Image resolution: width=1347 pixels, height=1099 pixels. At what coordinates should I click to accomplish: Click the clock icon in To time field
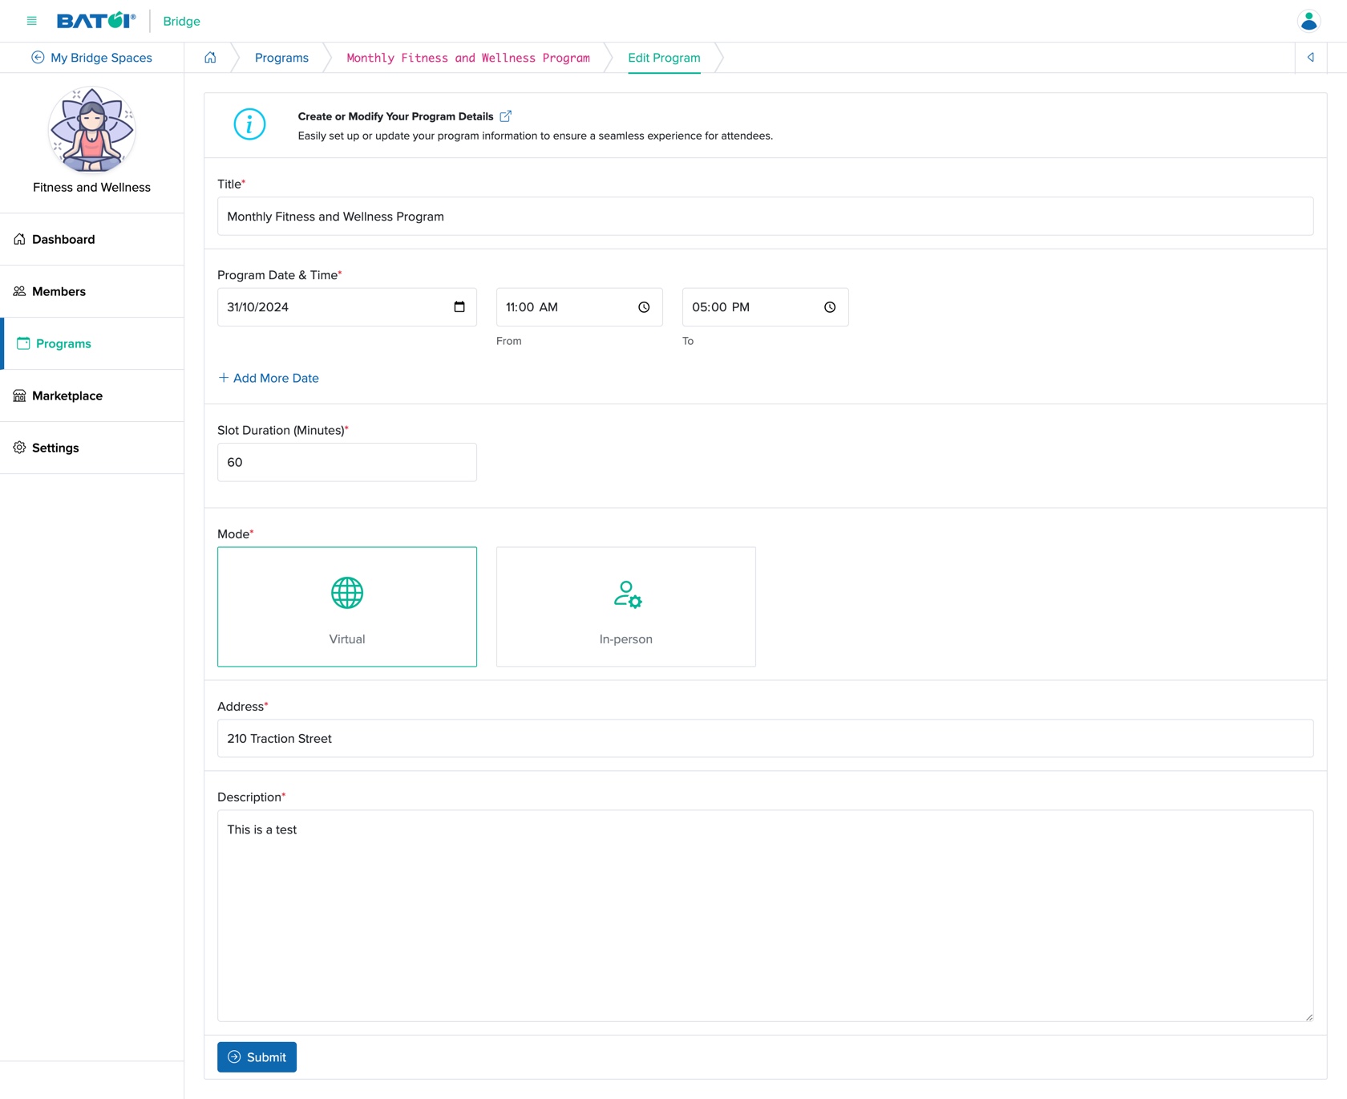pos(830,307)
